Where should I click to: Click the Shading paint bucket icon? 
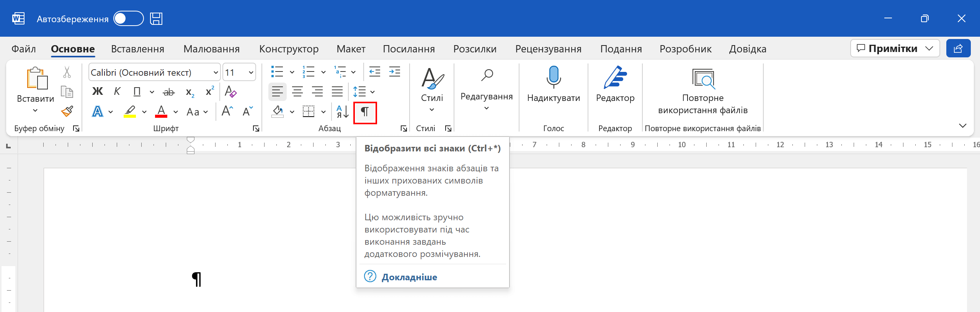click(x=278, y=111)
